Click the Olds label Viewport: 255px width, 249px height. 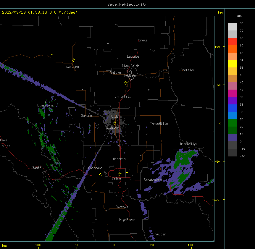115,117
